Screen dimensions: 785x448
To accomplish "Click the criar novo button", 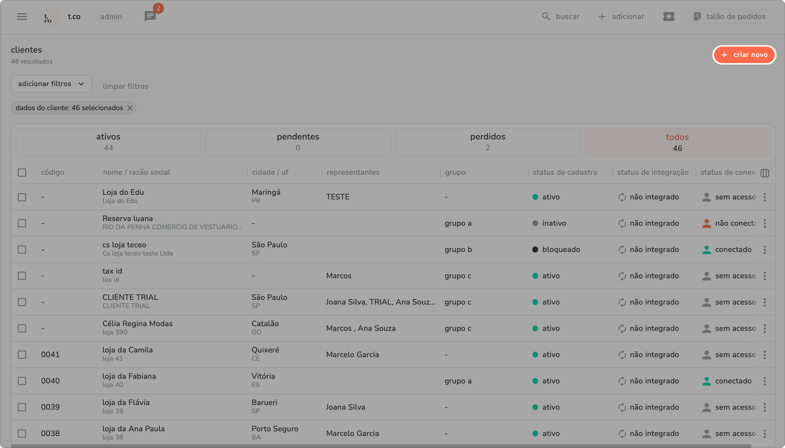I will tap(744, 55).
